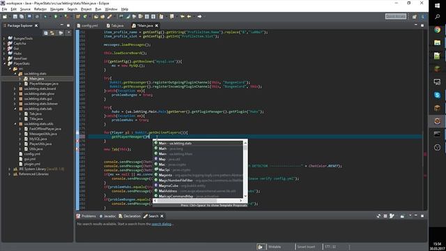Select plugin.yml in Package Explorer
446x251 pixels.
point(32,165)
